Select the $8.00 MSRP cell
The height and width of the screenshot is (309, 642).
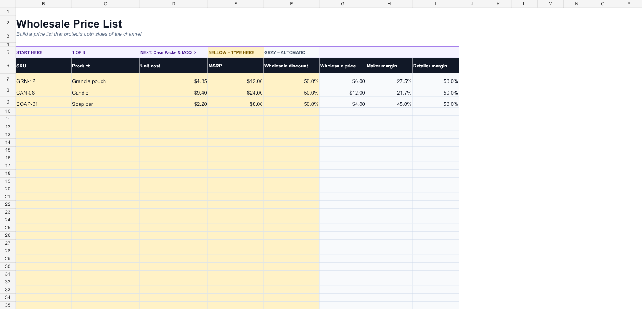[236, 102]
